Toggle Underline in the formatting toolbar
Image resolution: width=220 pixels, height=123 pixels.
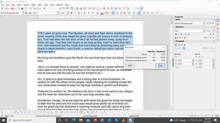(79, 13)
